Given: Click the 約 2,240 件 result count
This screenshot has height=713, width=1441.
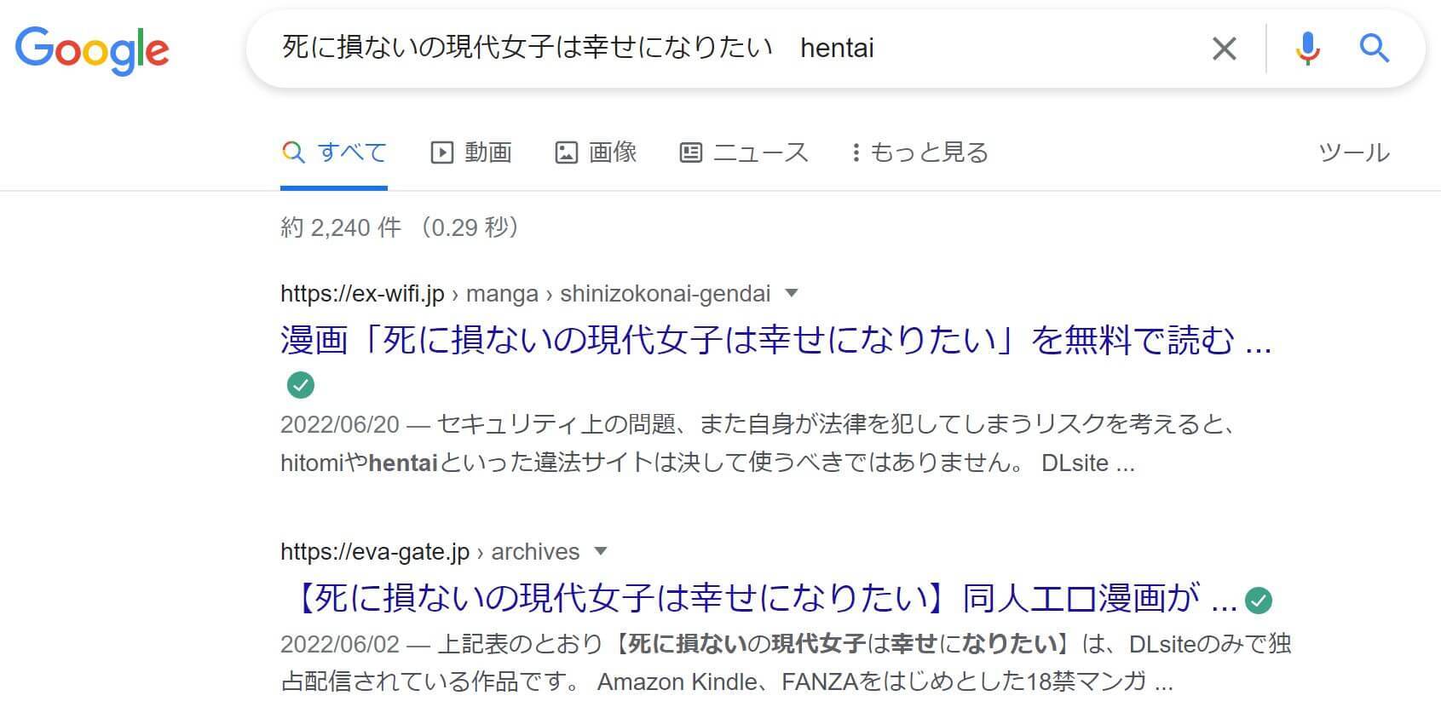Looking at the screenshot, I should pyautogui.click(x=341, y=227).
